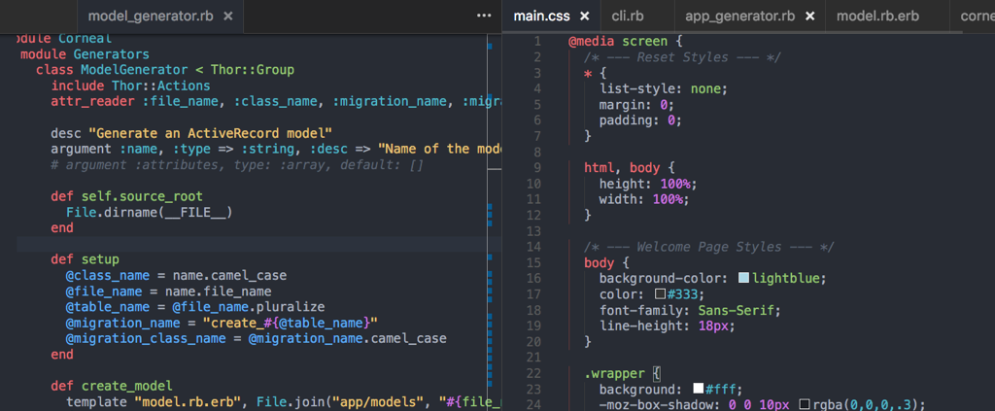Place cursor on '@media screen {' line
Screen dimensions: 995x411
625,41
